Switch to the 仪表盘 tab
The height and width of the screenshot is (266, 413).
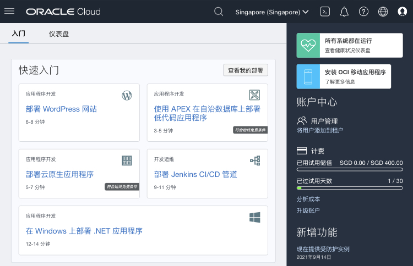59,34
